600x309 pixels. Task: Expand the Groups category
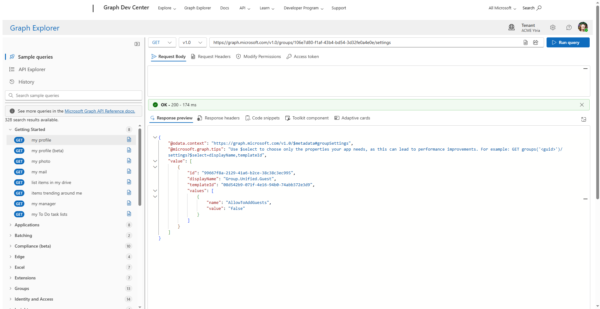10,288
